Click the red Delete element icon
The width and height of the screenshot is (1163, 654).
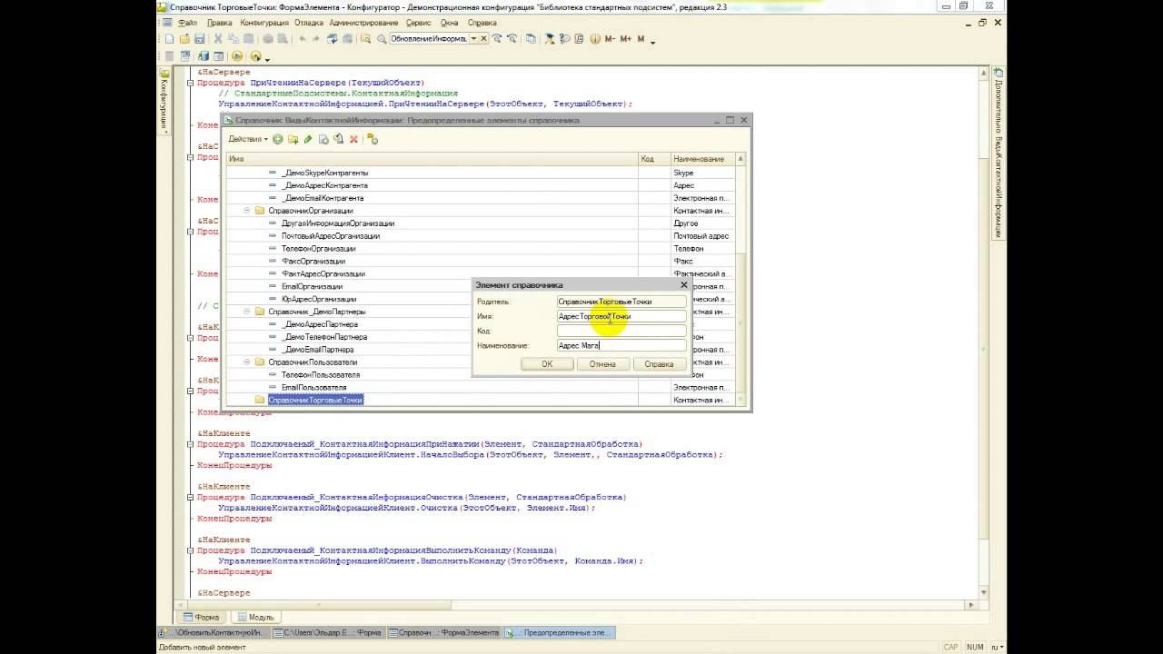click(x=353, y=139)
